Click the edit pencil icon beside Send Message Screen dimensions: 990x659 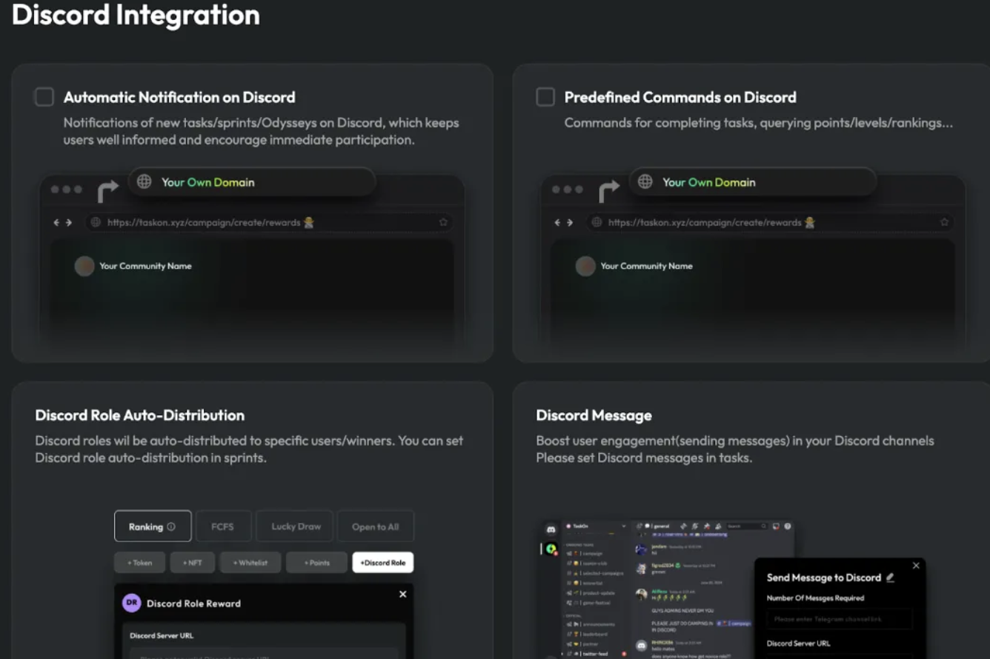891,578
